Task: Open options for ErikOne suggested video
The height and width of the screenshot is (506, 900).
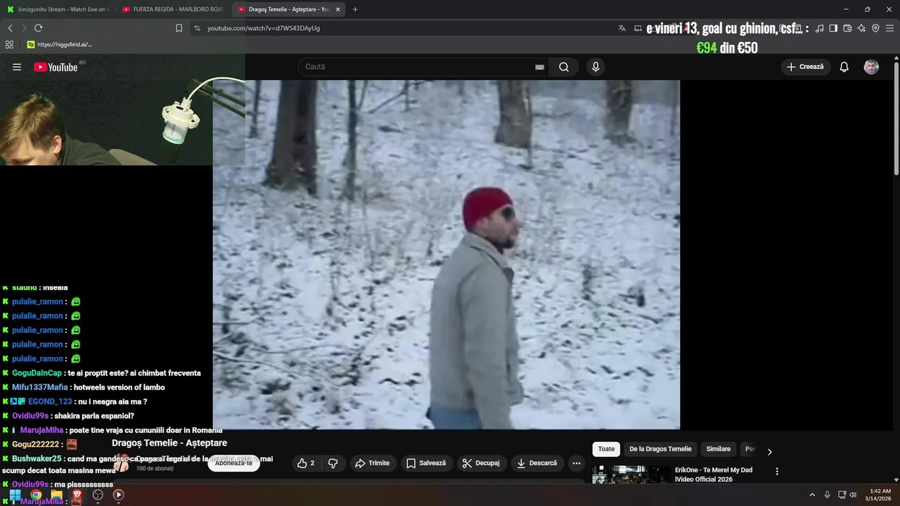Action: tap(777, 471)
